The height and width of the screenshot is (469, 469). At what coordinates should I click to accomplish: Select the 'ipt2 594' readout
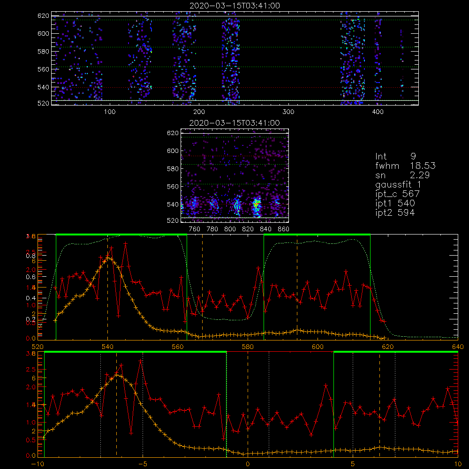pyautogui.click(x=395, y=212)
